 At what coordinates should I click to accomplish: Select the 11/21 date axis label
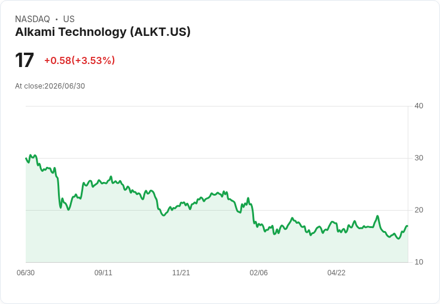click(181, 273)
